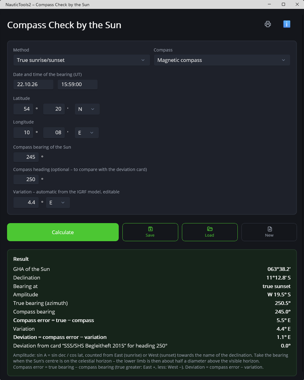Open variation direction E dropdown
The width and height of the screenshot is (304, 380).
coord(58,203)
